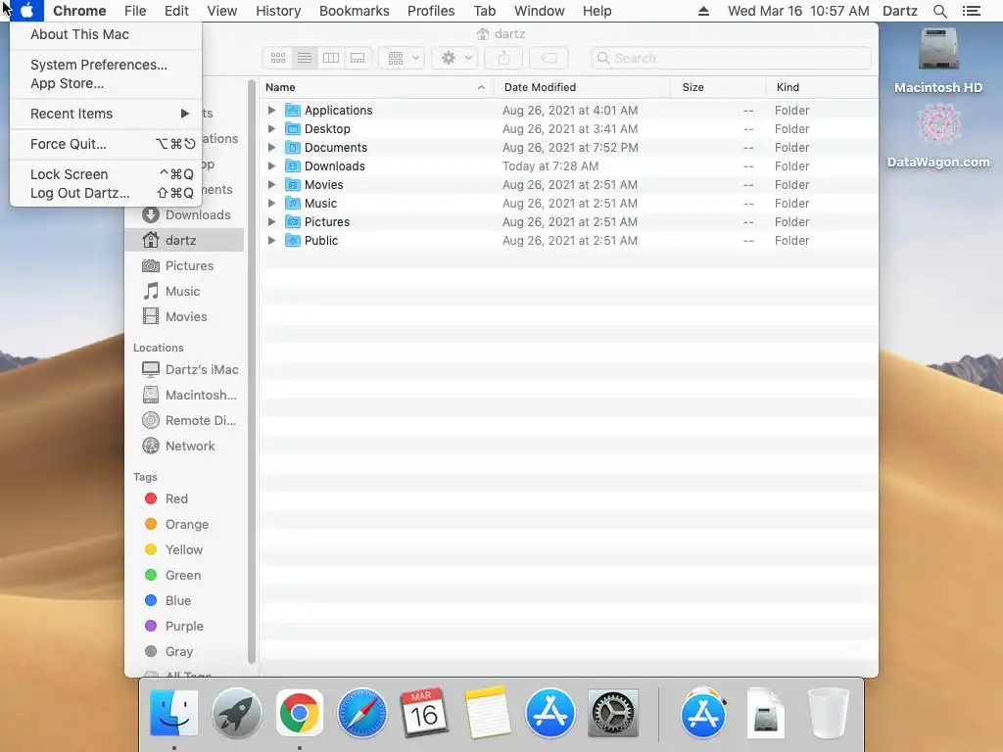Select the Movies folder in the list

tap(569, 184)
